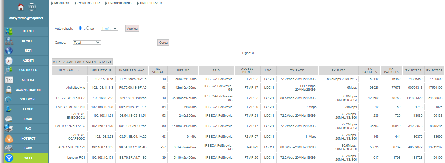
Task: Expand the Controller top menu
Action: click(x=87, y=3)
